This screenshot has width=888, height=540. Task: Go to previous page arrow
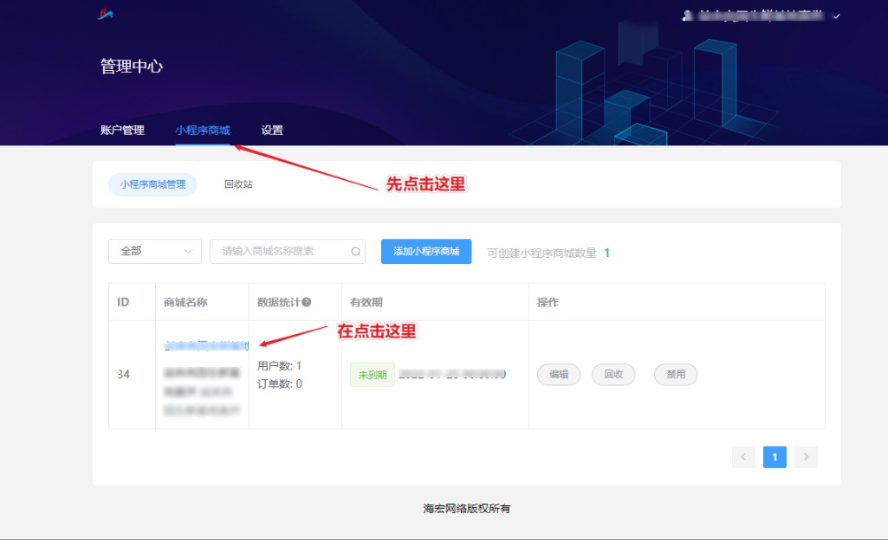[743, 457]
